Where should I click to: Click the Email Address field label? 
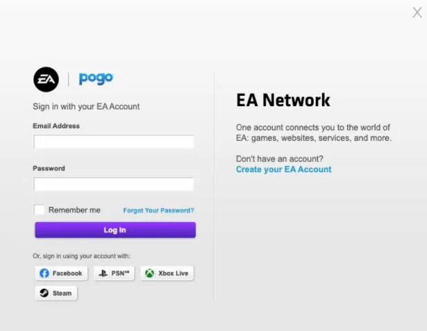56,126
